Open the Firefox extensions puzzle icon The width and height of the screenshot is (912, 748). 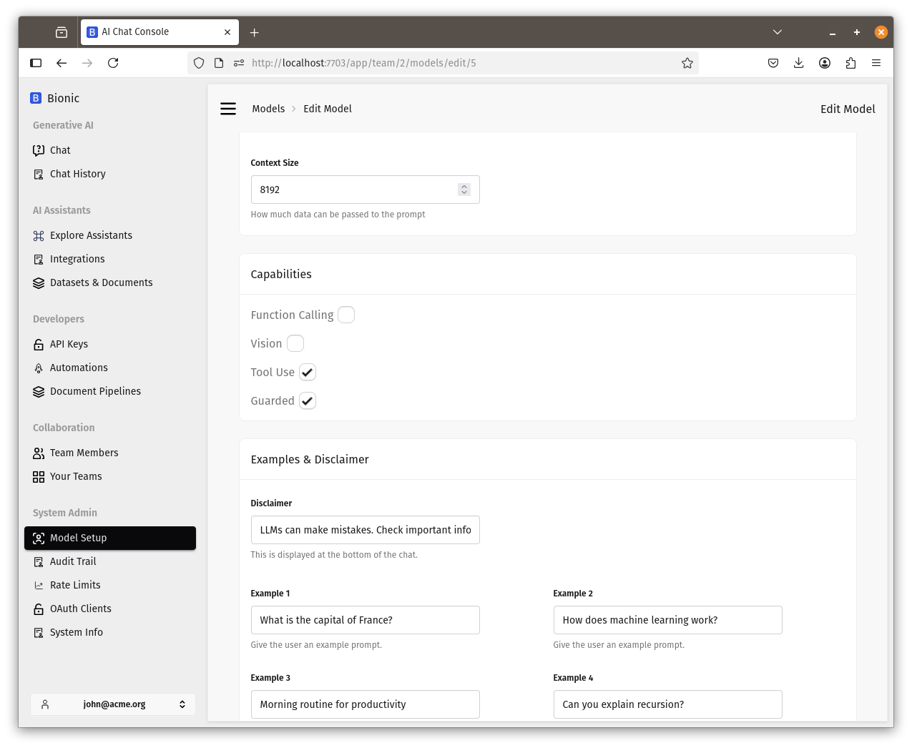[850, 63]
